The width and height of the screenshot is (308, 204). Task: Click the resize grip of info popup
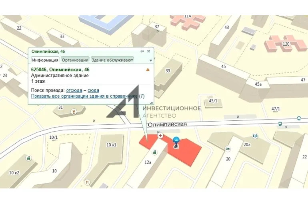[151, 102]
